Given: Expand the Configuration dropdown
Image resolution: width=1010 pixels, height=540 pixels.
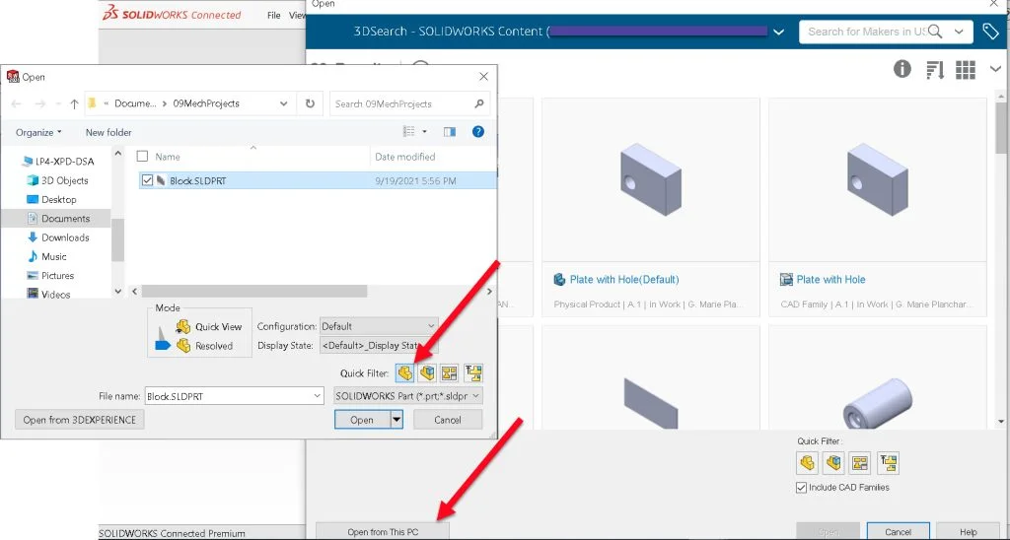Looking at the screenshot, I should click(431, 326).
